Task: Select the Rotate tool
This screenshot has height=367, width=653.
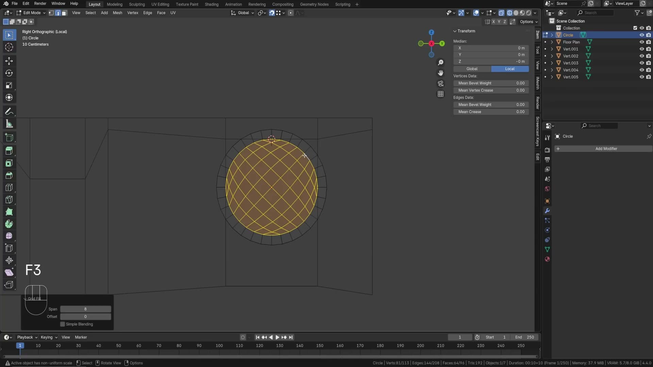Action: pos(9,73)
